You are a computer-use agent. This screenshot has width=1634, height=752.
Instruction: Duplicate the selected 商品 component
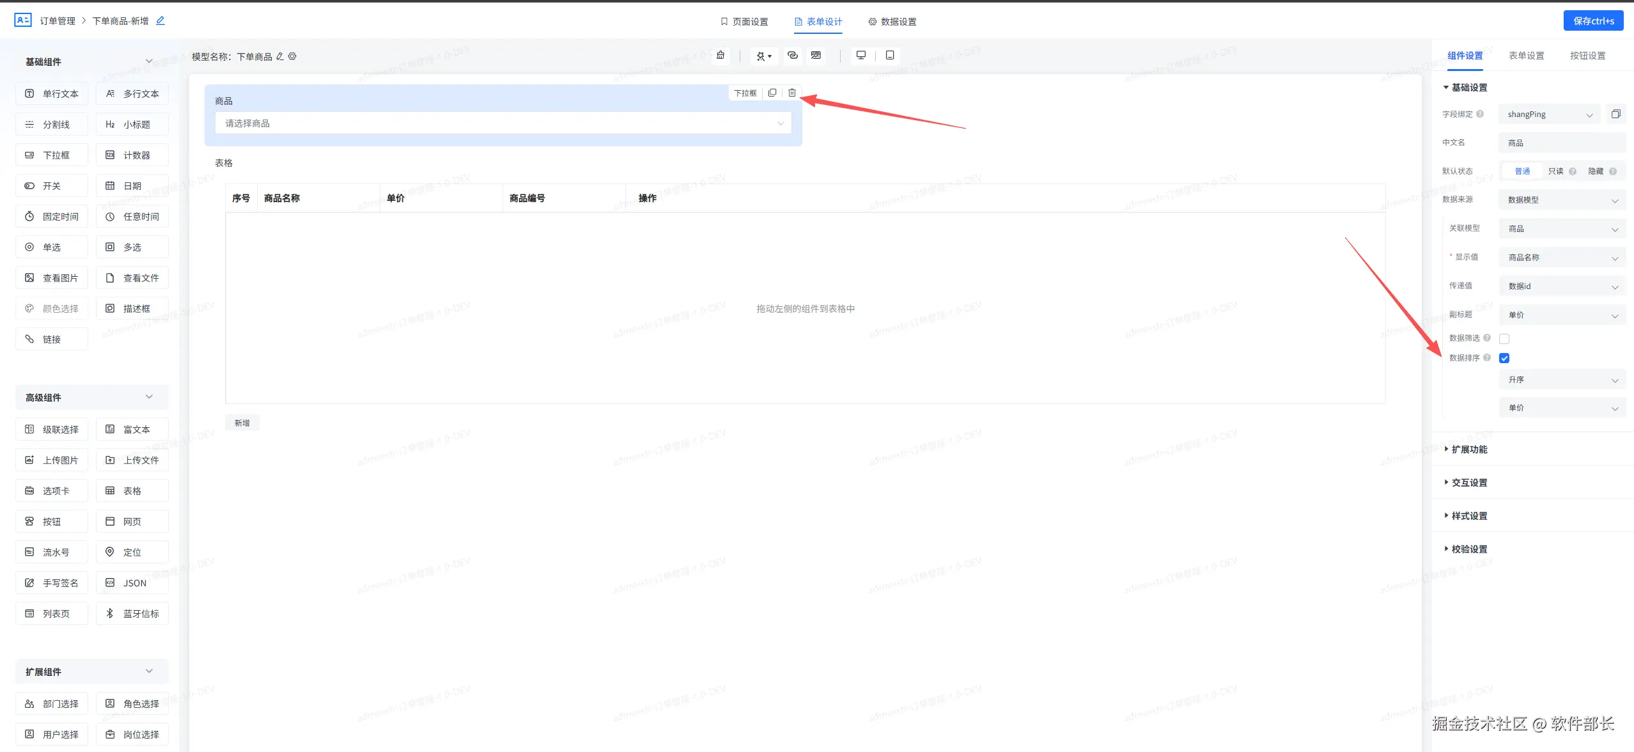click(x=772, y=93)
